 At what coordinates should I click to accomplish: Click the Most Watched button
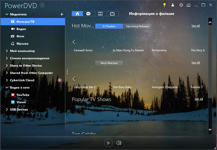click(x=109, y=63)
